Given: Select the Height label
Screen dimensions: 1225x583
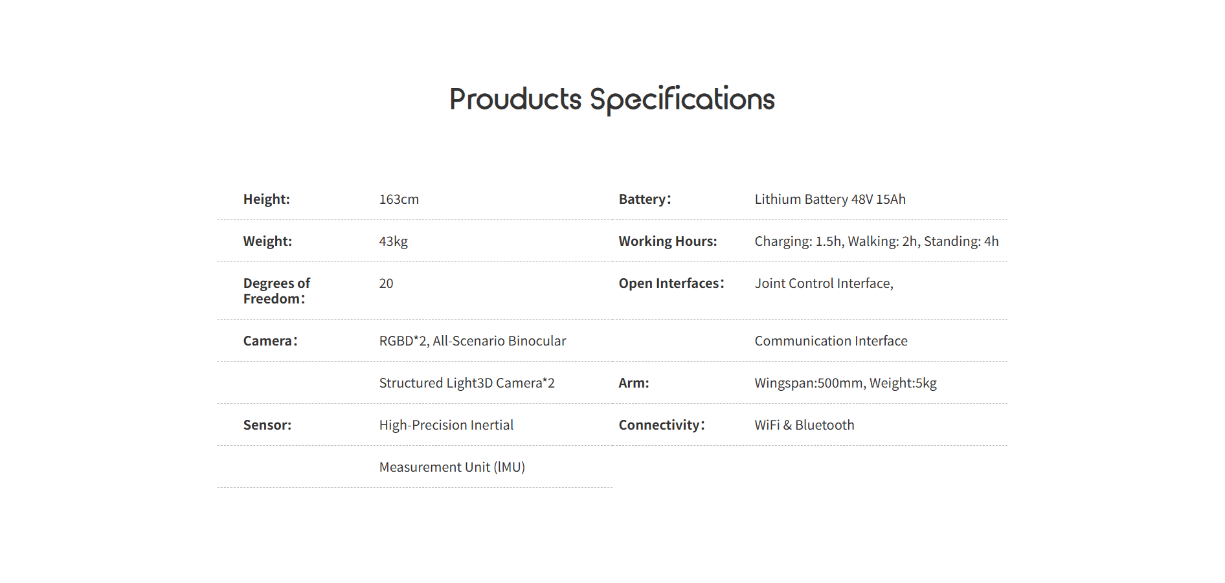Looking at the screenshot, I should [266, 199].
